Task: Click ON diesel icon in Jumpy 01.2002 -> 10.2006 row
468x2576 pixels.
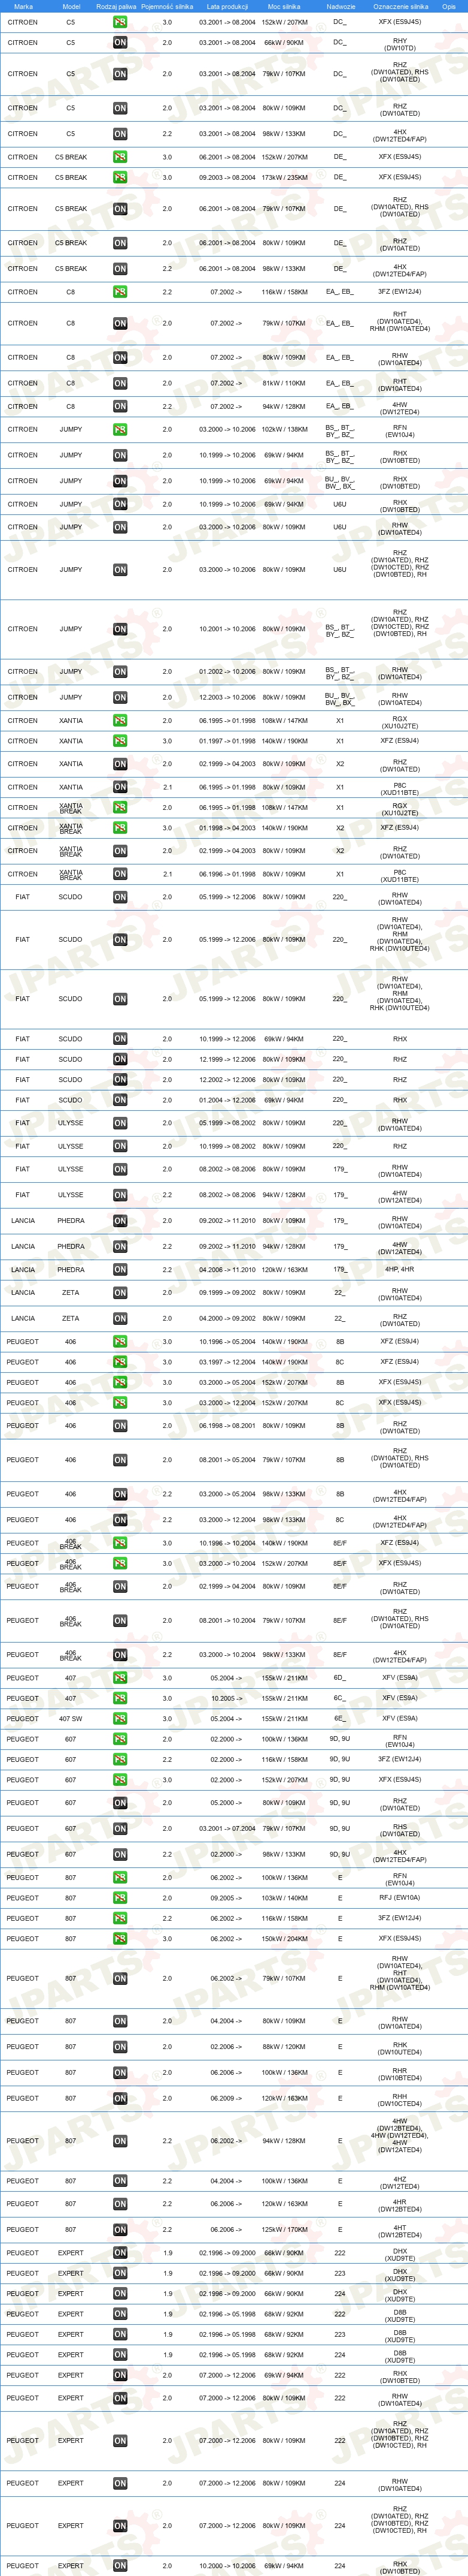Action: [x=120, y=672]
